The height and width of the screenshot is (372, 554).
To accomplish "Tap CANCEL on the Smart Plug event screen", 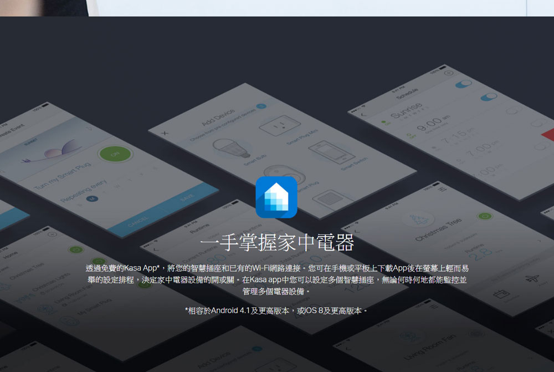I will tap(138, 221).
